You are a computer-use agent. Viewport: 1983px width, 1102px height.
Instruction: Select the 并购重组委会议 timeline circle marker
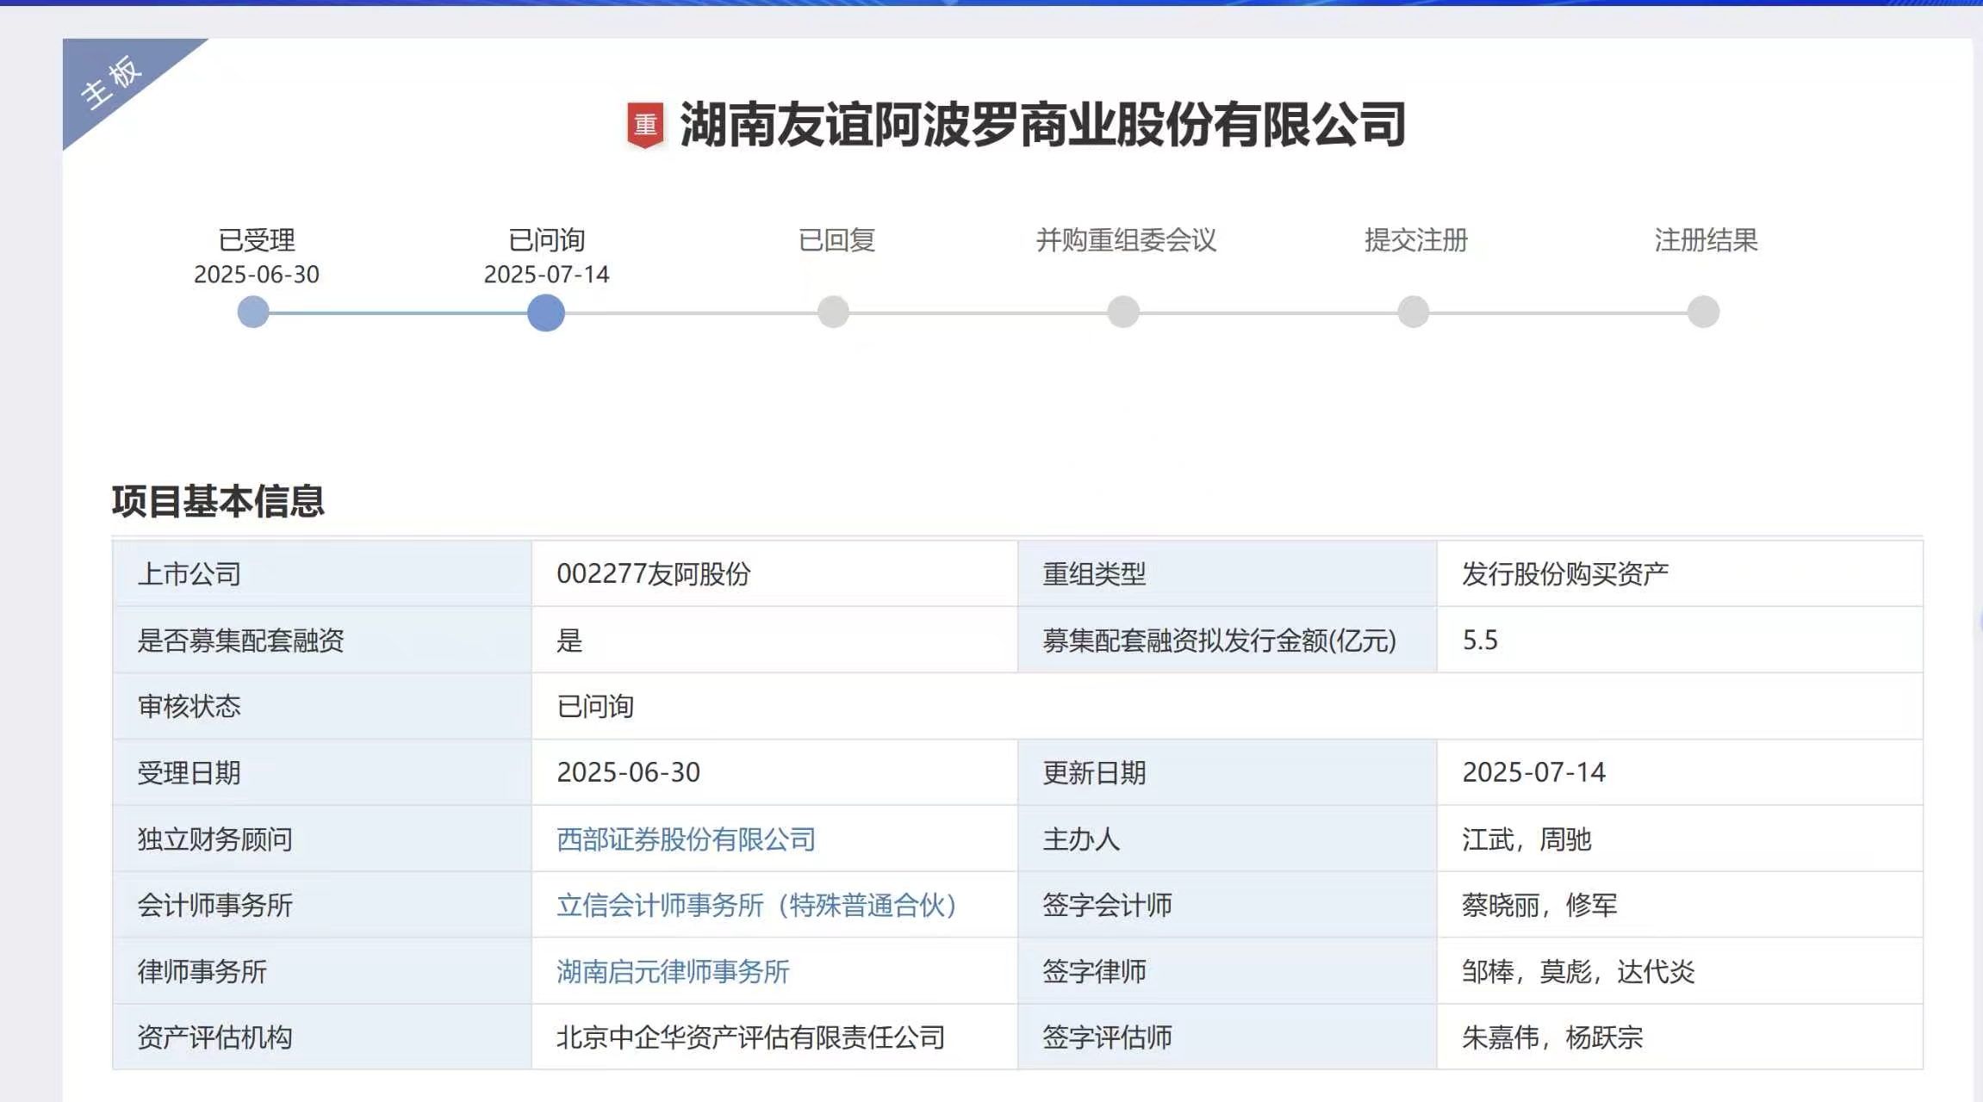coord(1123,312)
